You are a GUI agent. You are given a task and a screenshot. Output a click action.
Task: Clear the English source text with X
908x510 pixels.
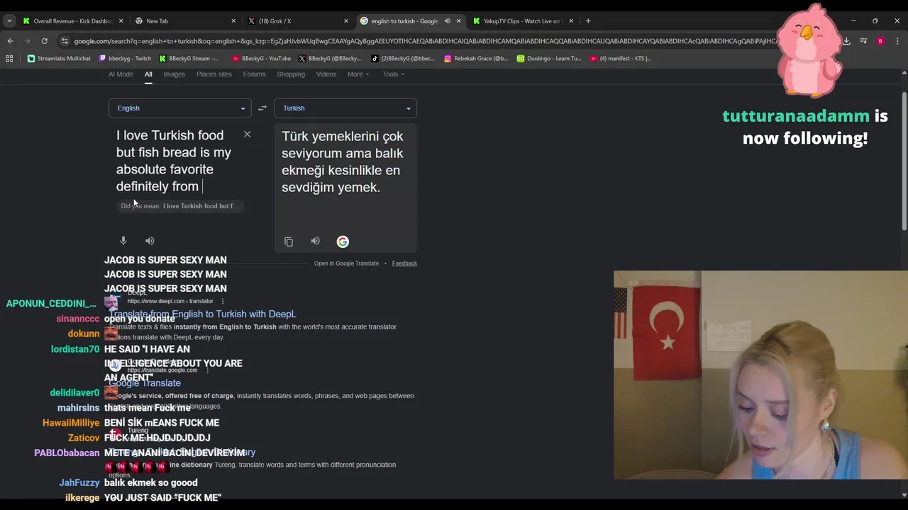tap(247, 134)
